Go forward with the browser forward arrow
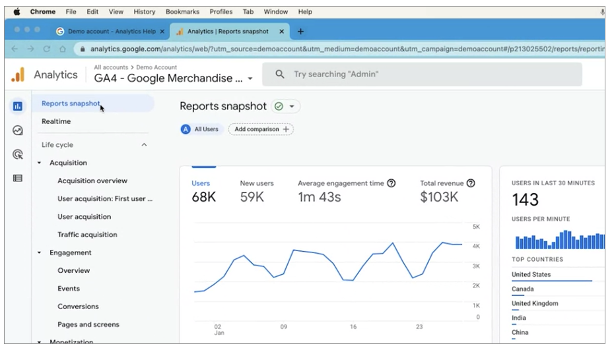 (x=30, y=49)
